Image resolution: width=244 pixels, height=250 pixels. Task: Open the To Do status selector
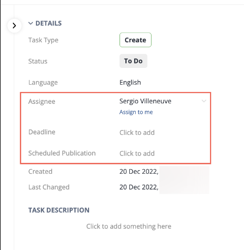133,61
